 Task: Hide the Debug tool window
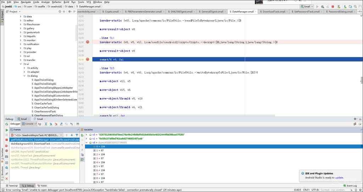(360, 119)
